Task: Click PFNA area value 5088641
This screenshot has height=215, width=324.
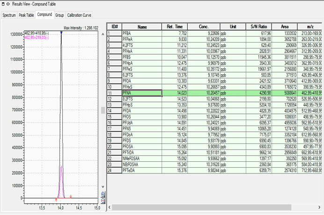Action: (290, 93)
